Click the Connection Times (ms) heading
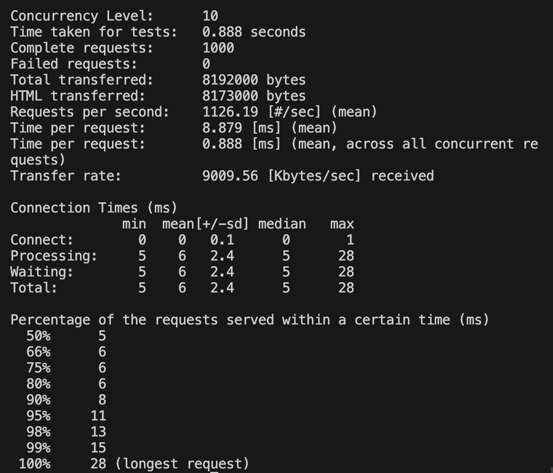Screen dimensions: 553x473 click(94, 208)
